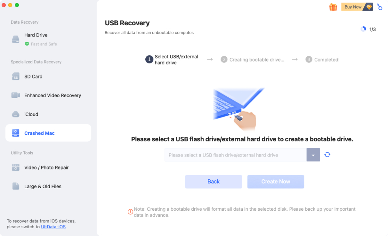This screenshot has width=388, height=236.
Task: Select the Crashed Mac sidebar icon
Action: pyautogui.click(x=16, y=133)
